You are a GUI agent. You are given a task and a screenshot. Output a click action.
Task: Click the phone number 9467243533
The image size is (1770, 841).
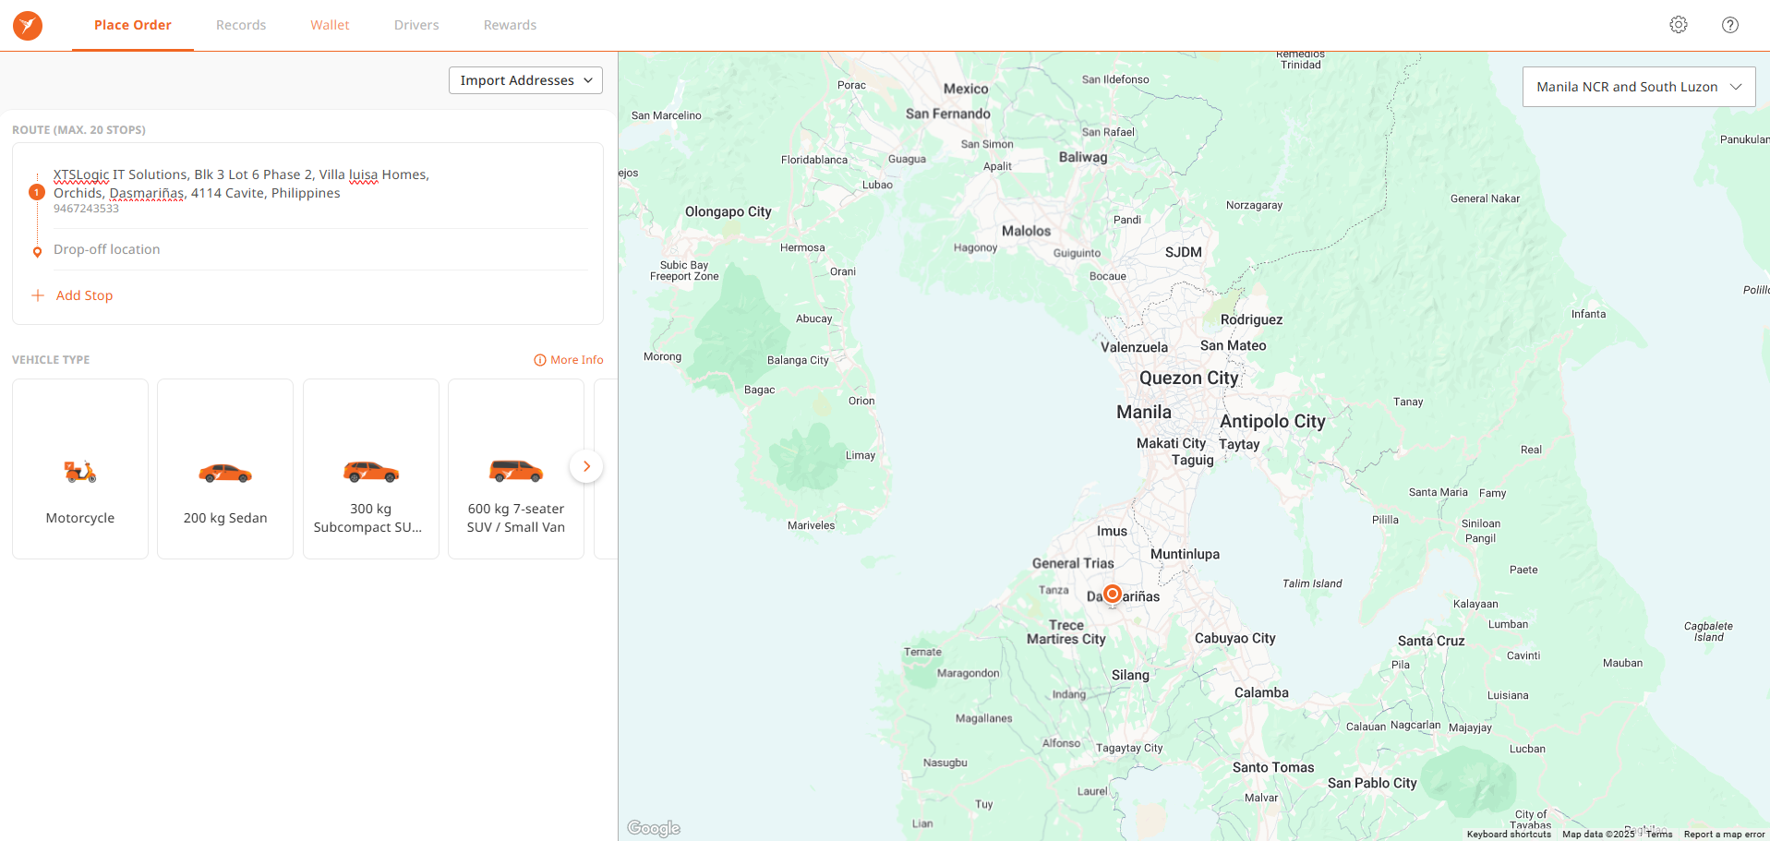coord(86,209)
